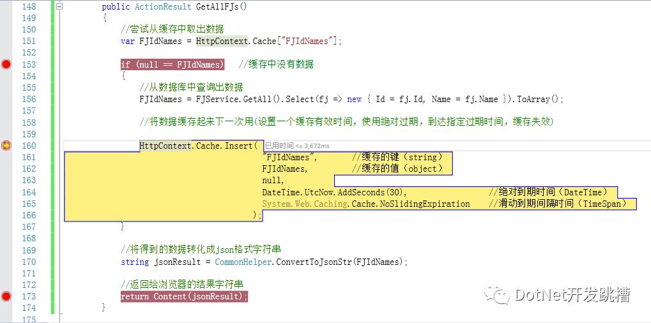Collapse the GetAllFJs method outline
The image size is (651, 323).
60,6
